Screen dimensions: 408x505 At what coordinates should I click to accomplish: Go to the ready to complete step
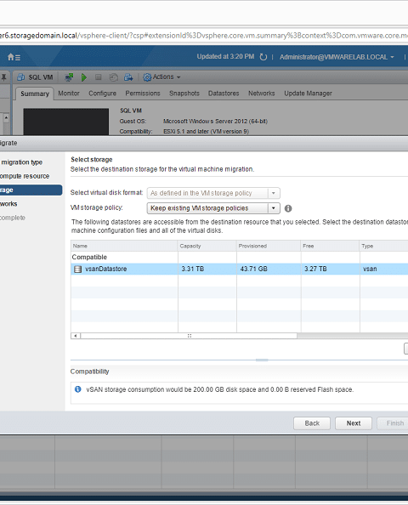[13, 218]
